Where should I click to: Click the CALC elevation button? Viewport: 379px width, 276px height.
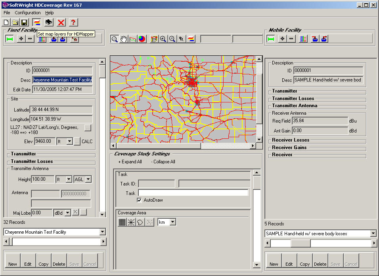(87, 142)
